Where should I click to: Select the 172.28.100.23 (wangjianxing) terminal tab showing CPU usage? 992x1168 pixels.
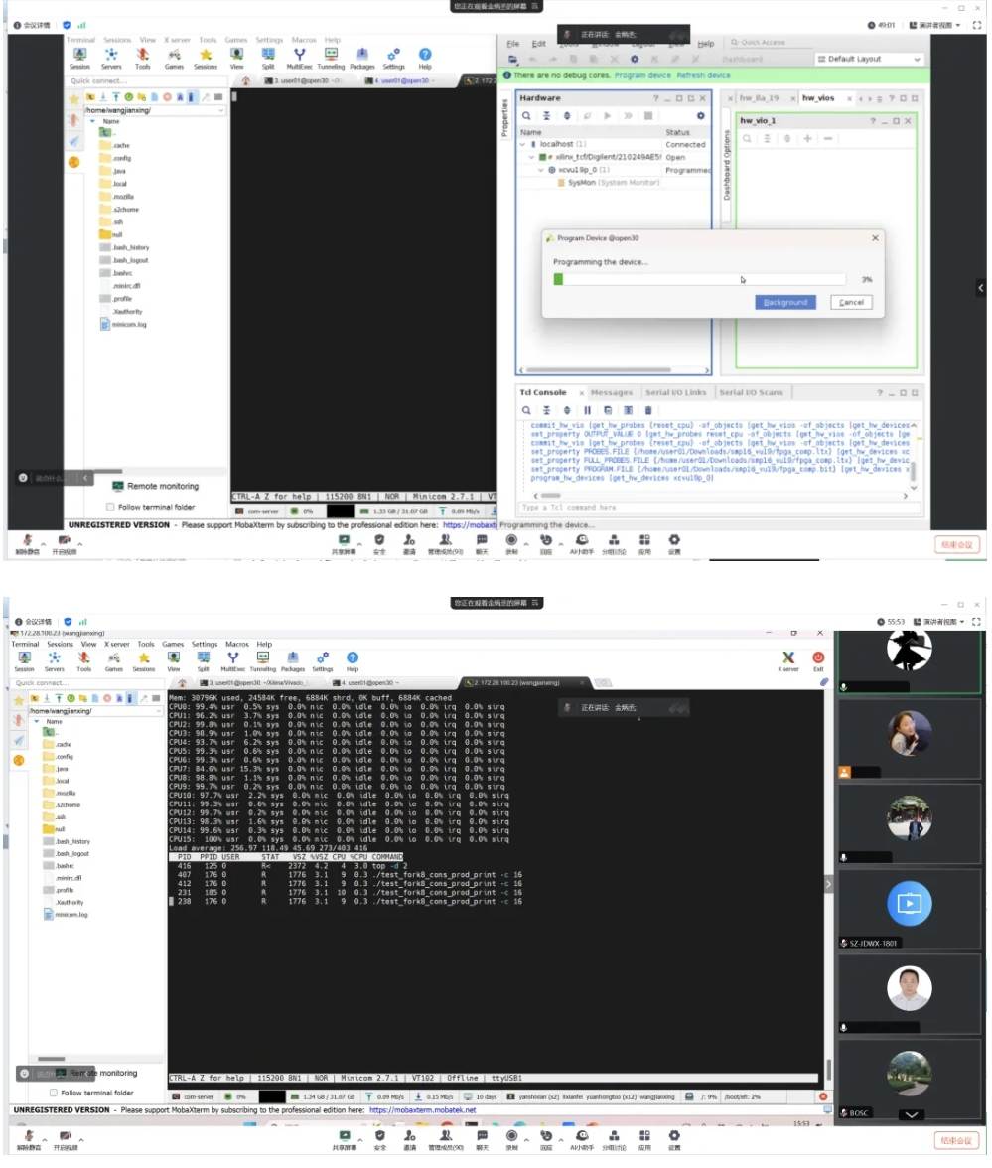click(x=519, y=683)
